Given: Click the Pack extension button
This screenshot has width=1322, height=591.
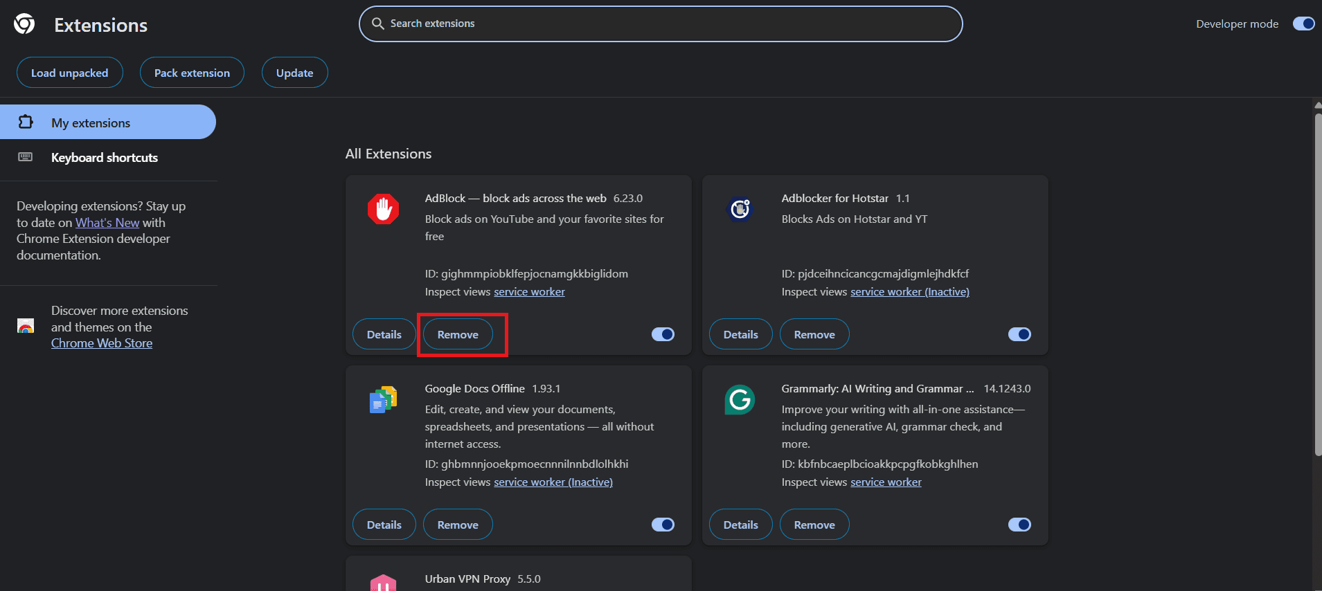Looking at the screenshot, I should (x=192, y=73).
